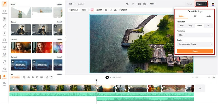Click the scissors trim icon

click(33, 77)
